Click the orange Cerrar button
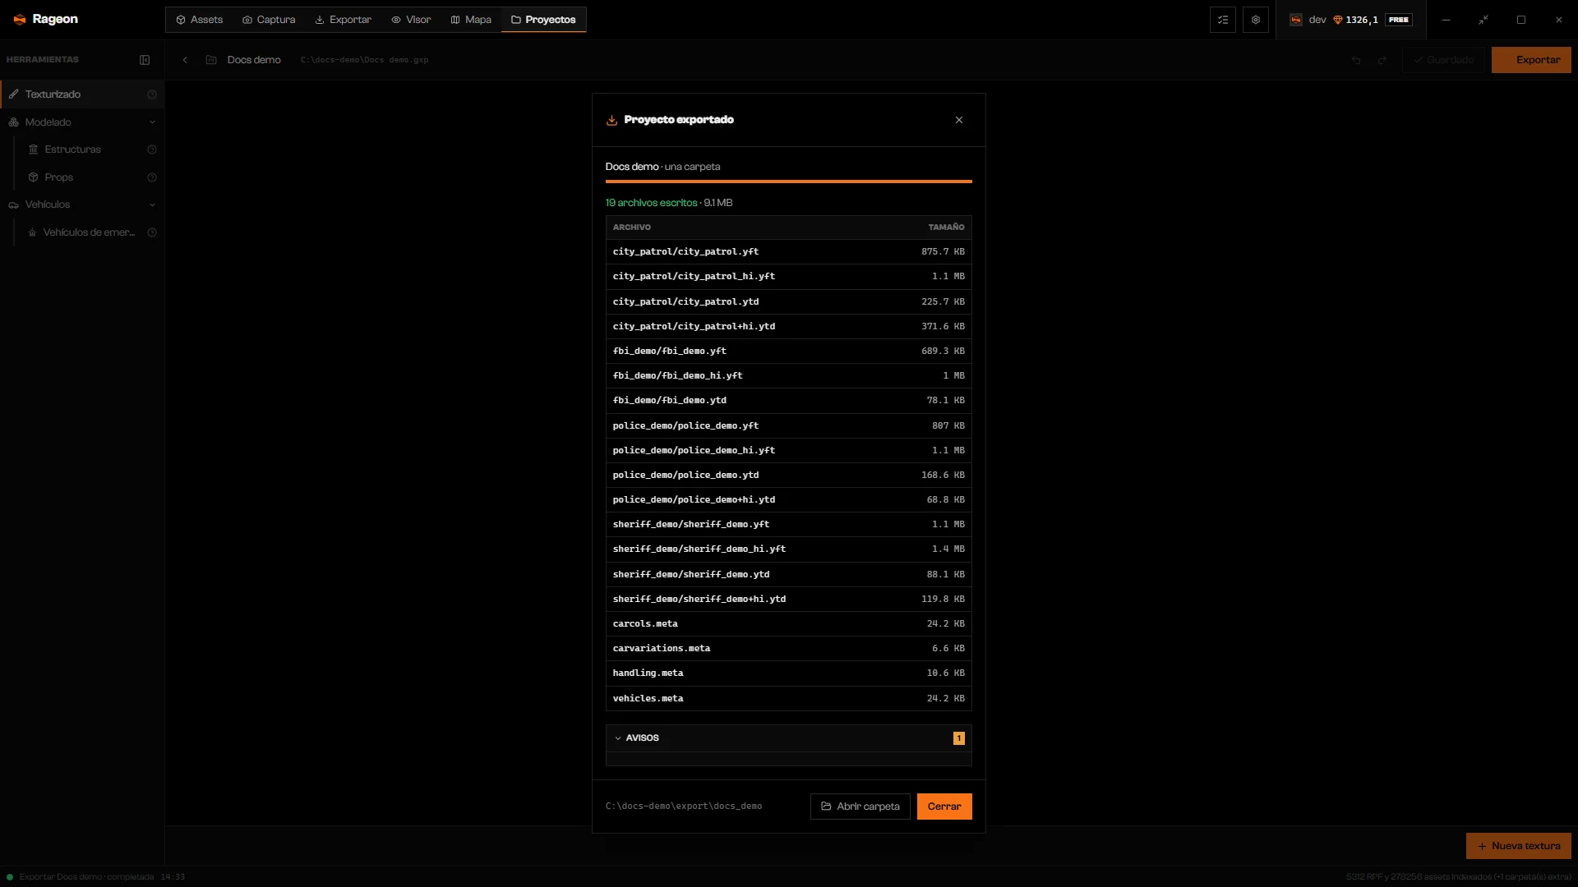The width and height of the screenshot is (1578, 887). coord(944,807)
